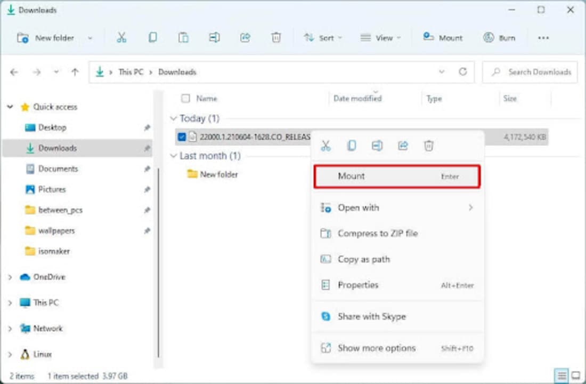Refresh the Downloads folder view
This screenshot has width=586, height=384.
coord(463,72)
